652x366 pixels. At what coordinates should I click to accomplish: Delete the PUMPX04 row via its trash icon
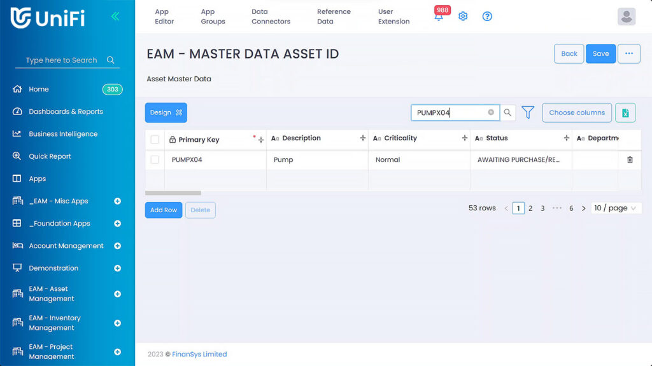pyautogui.click(x=630, y=159)
